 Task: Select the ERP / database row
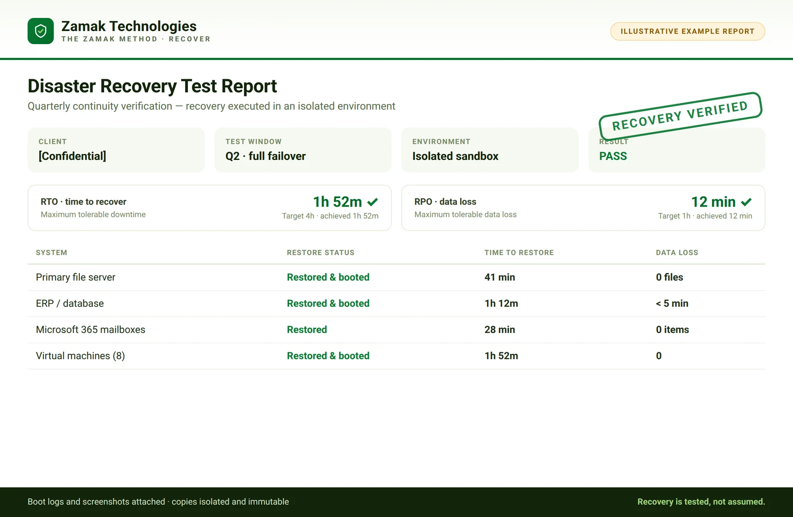pos(396,304)
